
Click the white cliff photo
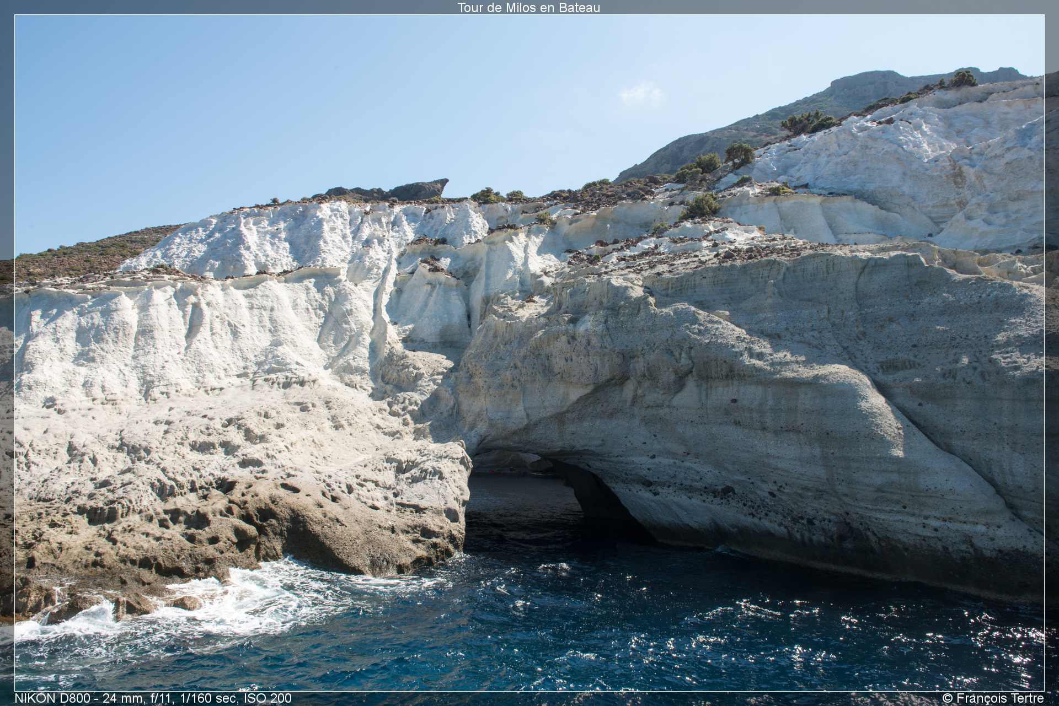(x=529, y=353)
